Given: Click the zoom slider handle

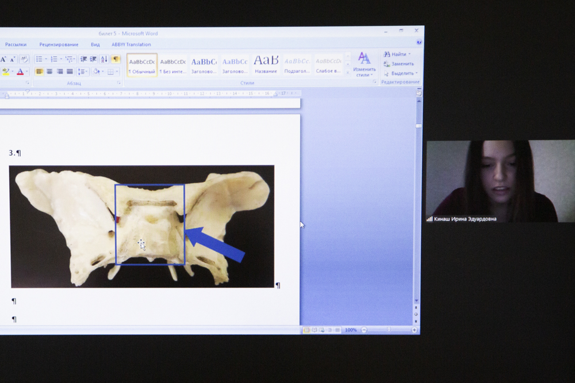Looking at the screenshot, I should (389, 330).
